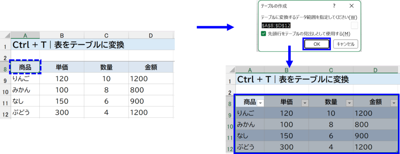
Task: Click the 数量 header cell in the unconverted sheet
Action: tap(106, 67)
